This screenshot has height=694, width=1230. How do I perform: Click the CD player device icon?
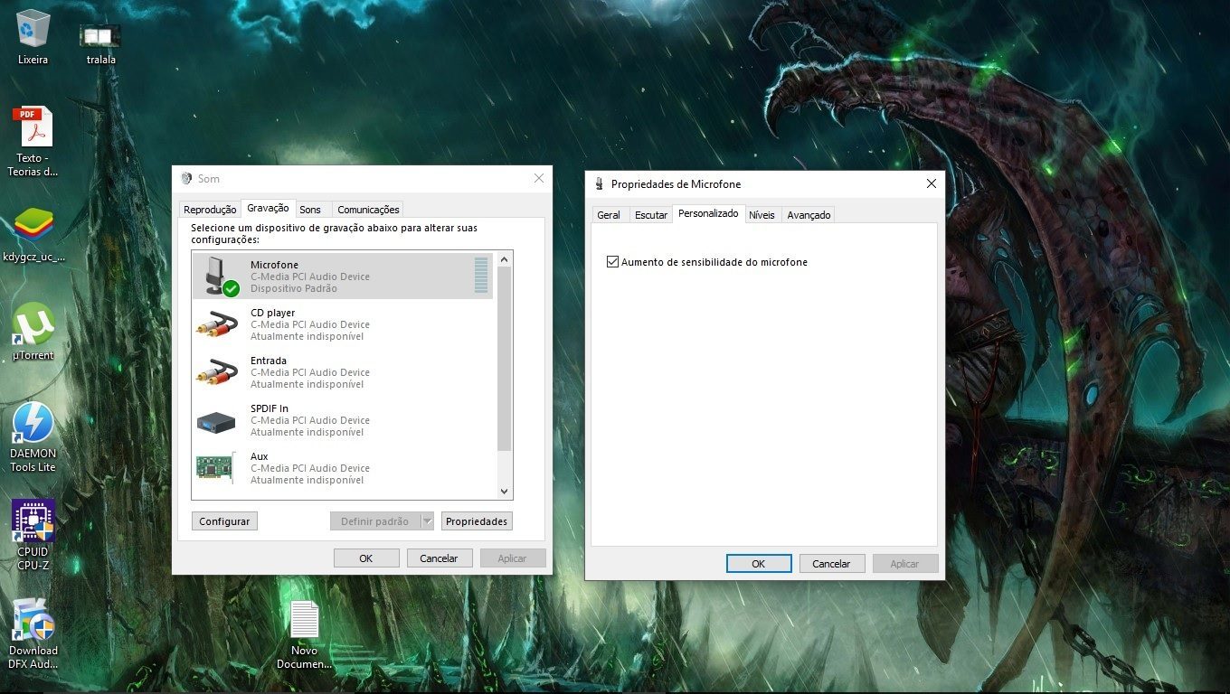[x=217, y=324]
